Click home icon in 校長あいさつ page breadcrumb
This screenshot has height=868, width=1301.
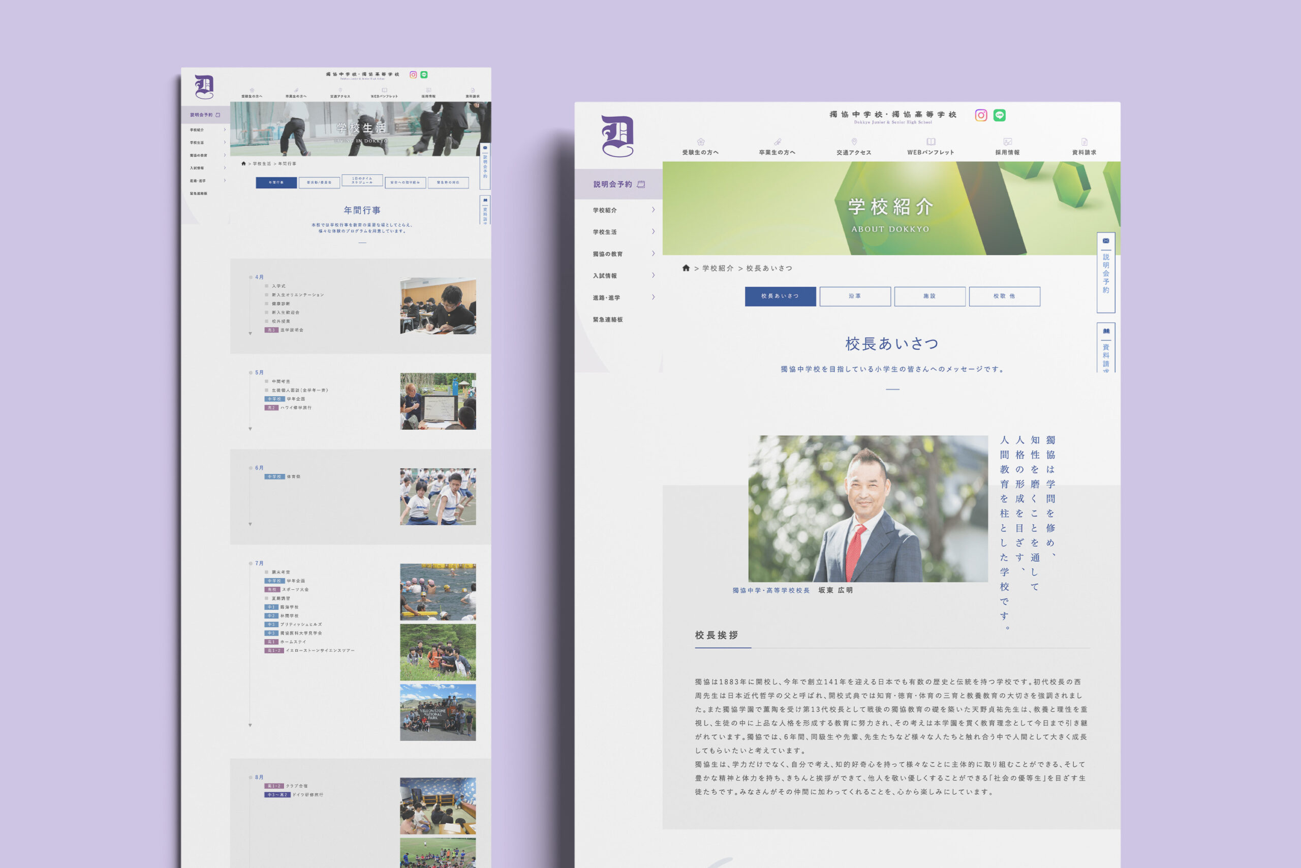[x=686, y=268]
